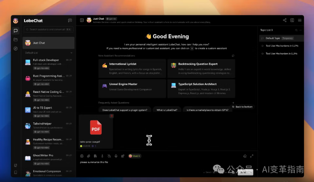Ask 'Does LobeChat support a plugin system?'
Screen dimensions: 314x182
(125, 110)
